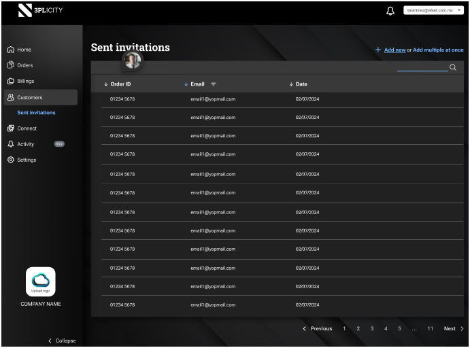
Task: Open the Email column filter icon
Action: tap(213, 84)
